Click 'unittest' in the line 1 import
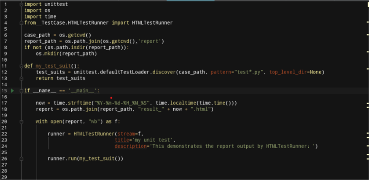The width and height of the screenshot is (369, 180). coord(56,4)
